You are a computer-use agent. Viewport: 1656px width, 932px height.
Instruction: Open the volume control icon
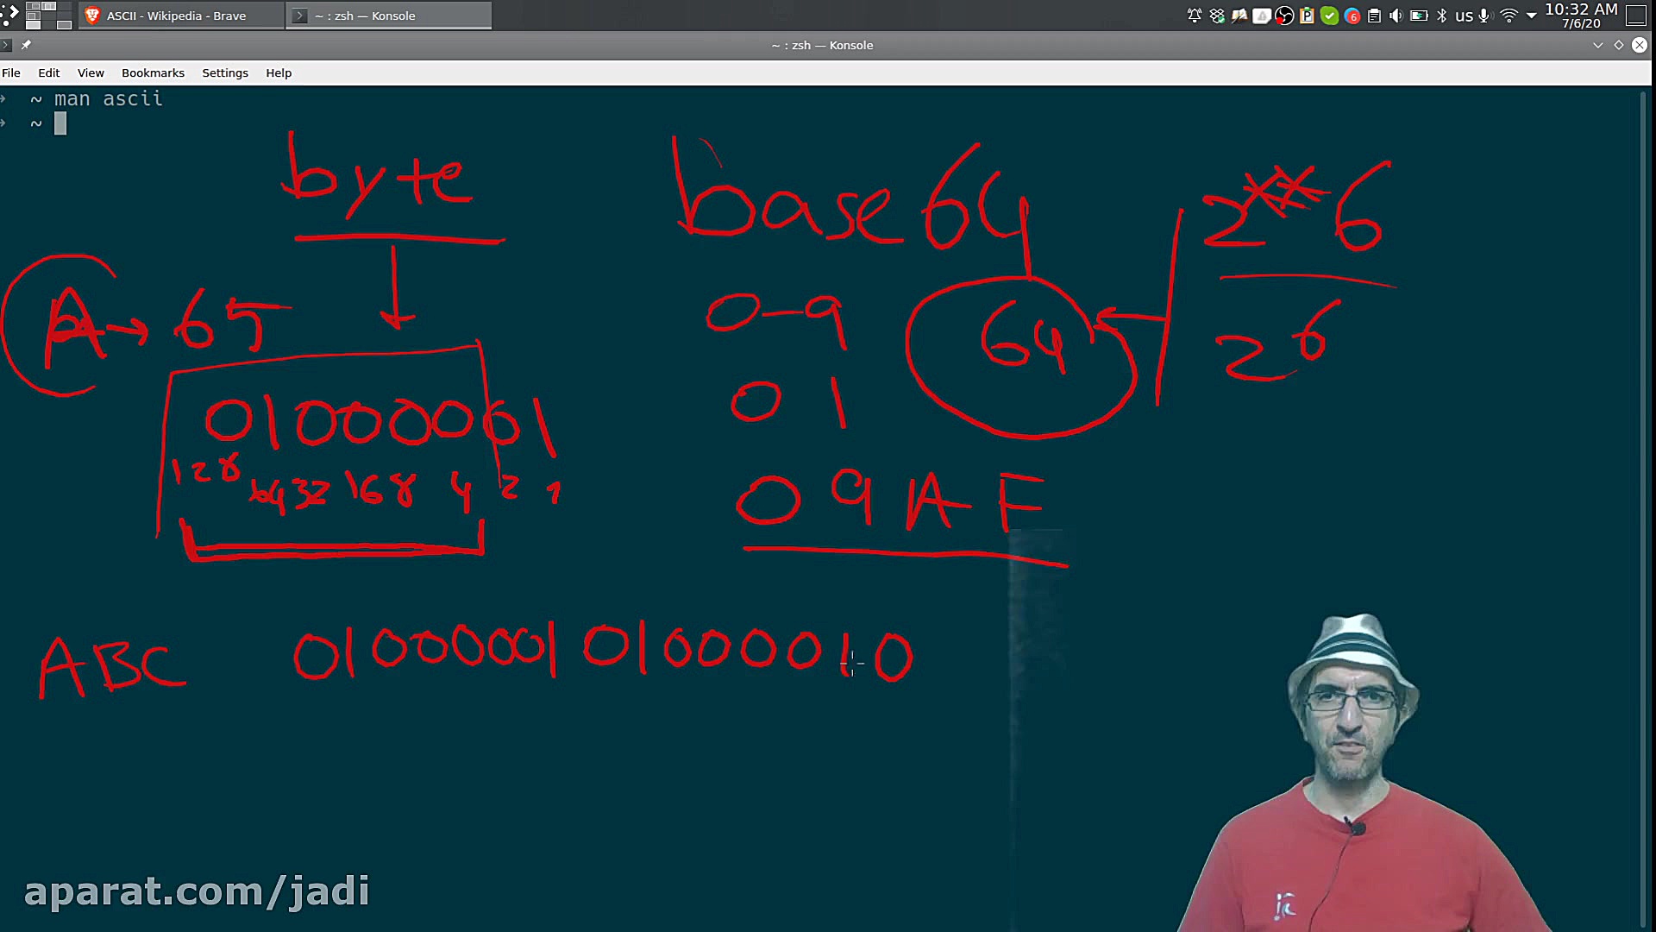(1396, 16)
